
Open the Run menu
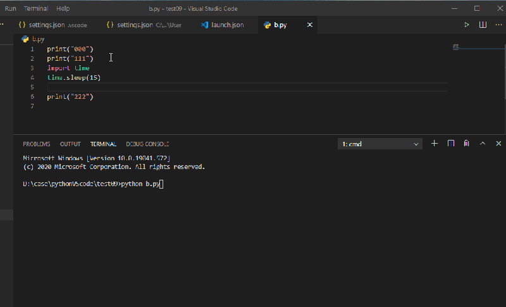click(10, 9)
